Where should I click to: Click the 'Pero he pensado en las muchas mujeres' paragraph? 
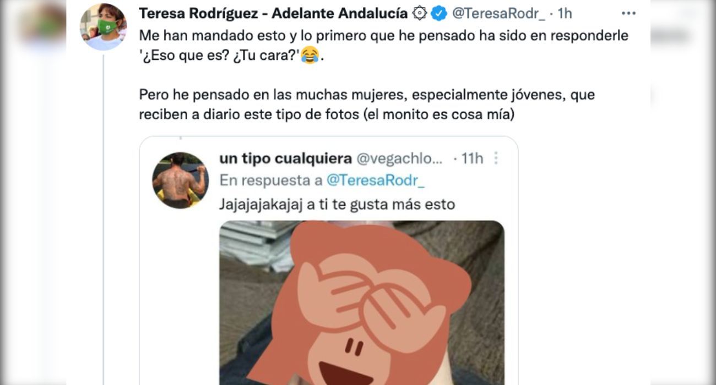coord(367,105)
